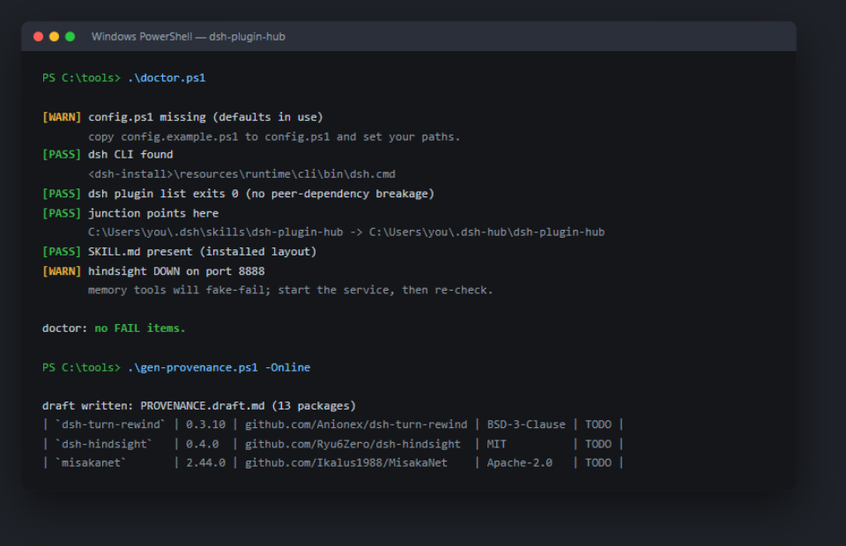846x546 pixels.
Task: Click 'github.com/Ryu6Zero/dsh-hindsight' URL cell
Action: coord(352,444)
